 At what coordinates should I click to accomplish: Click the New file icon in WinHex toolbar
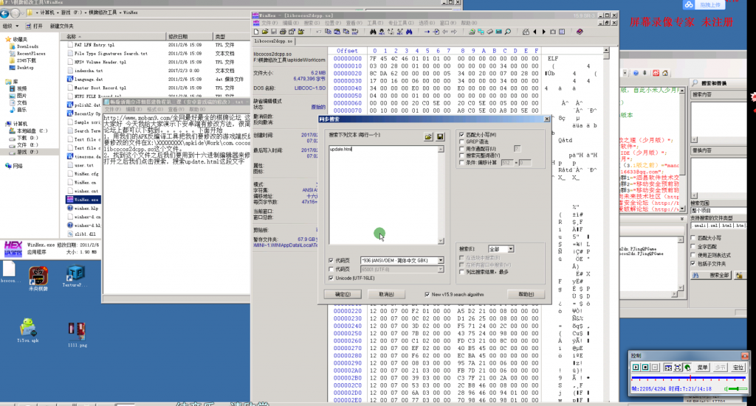click(x=257, y=32)
